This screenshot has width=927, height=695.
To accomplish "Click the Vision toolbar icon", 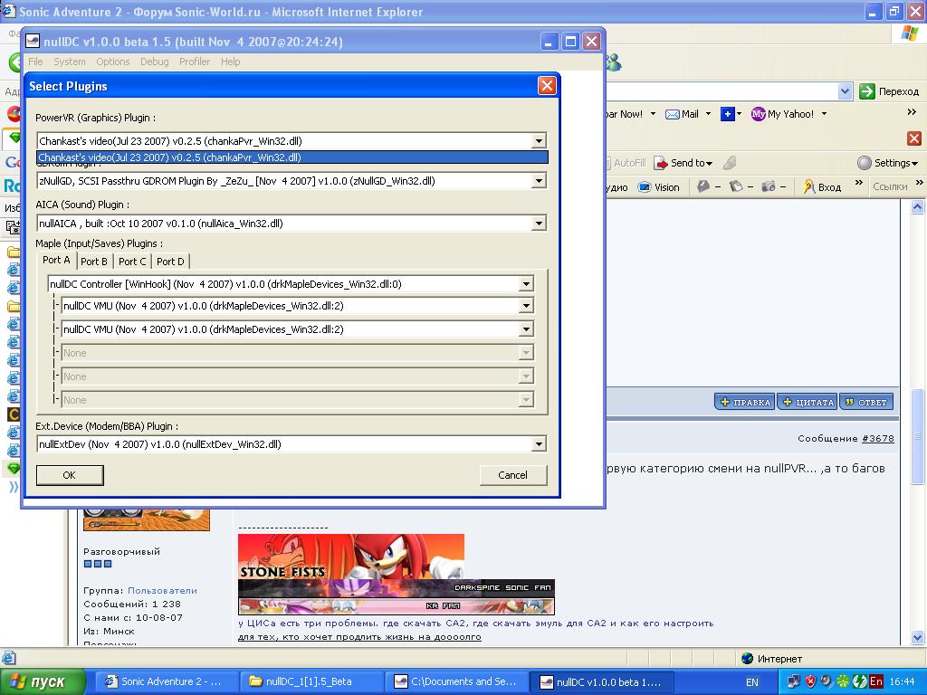I will [645, 187].
